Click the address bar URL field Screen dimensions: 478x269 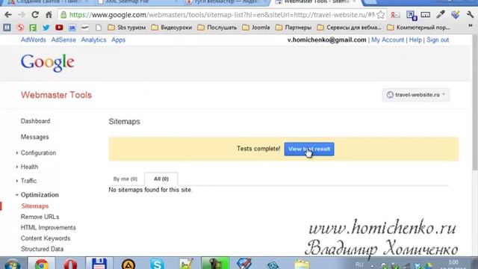pyautogui.click(x=222, y=15)
